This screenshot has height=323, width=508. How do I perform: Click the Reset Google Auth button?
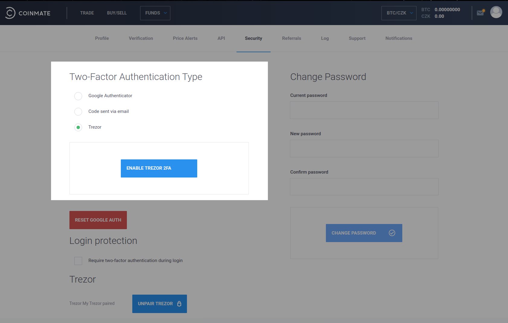click(98, 220)
